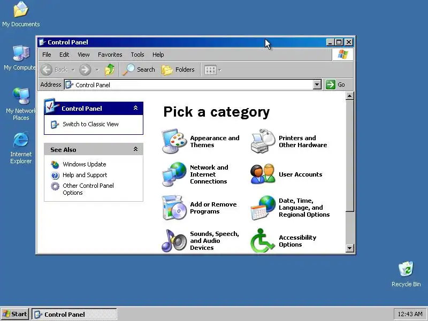Maximize the Control Panel window
The image size is (428, 321).
click(x=339, y=42)
